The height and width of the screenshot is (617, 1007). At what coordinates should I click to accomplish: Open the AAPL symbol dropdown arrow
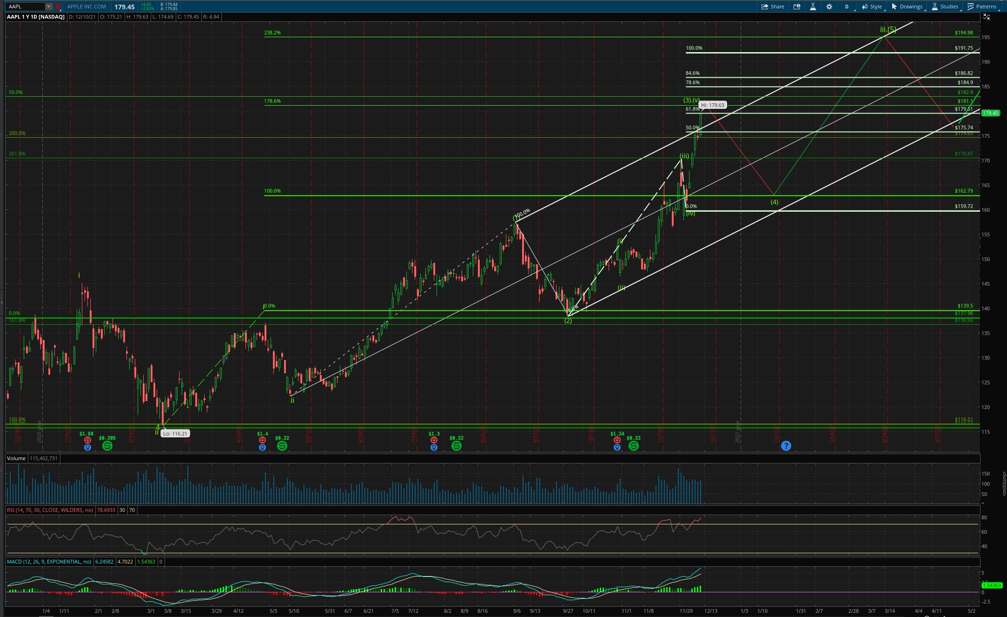(x=48, y=7)
